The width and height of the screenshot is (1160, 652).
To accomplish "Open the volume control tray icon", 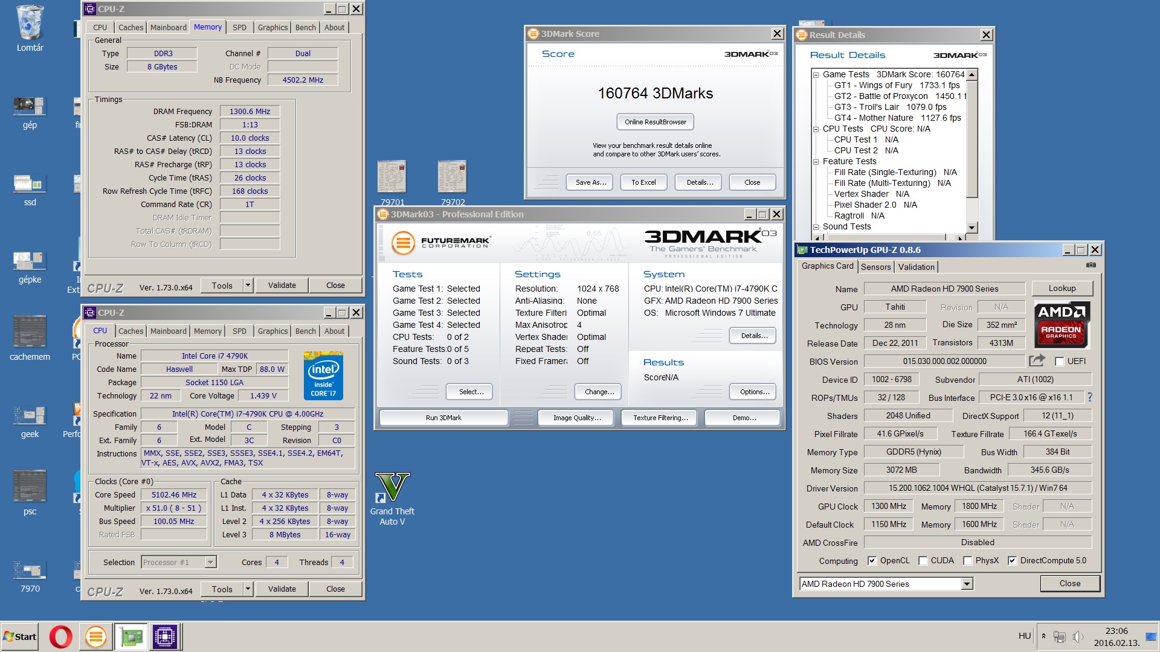I will pos(1078,636).
